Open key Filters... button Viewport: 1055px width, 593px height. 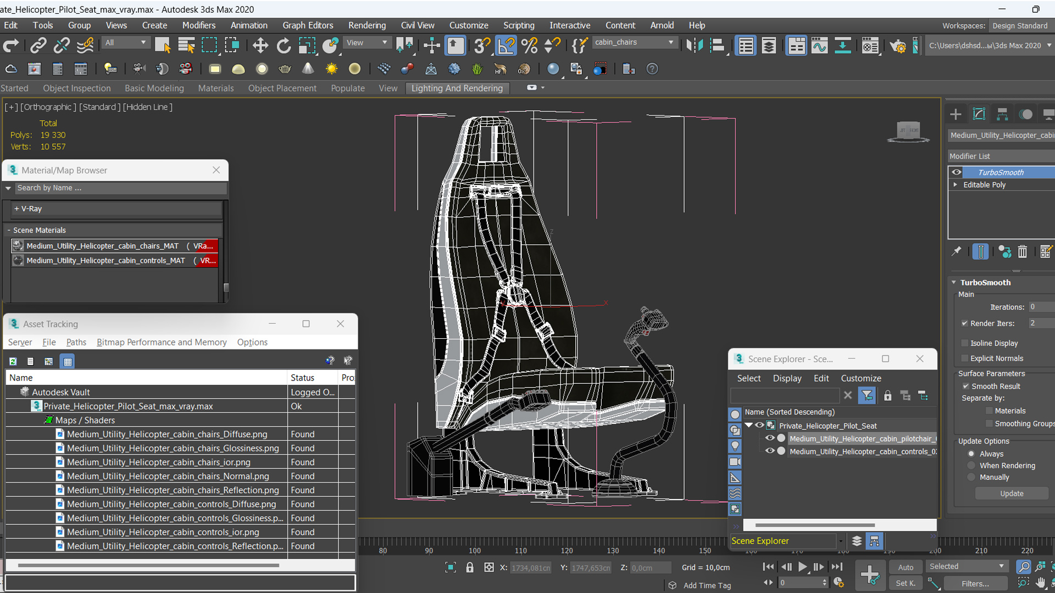click(x=975, y=584)
